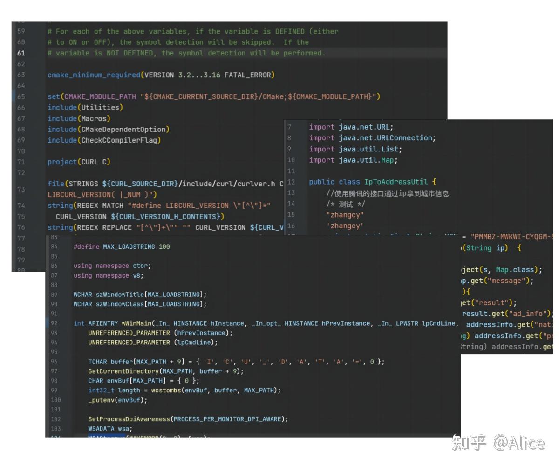The width and height of the screenshot is (559, 466).
Task: Click the 'TCHAR buffer[MAX_PATH + 9]' line
Action: [x=237, y=362]
